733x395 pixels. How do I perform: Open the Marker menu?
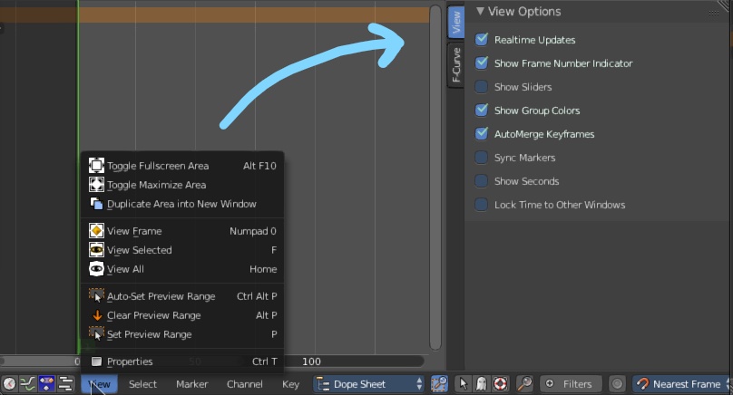[x=191, y=384]
